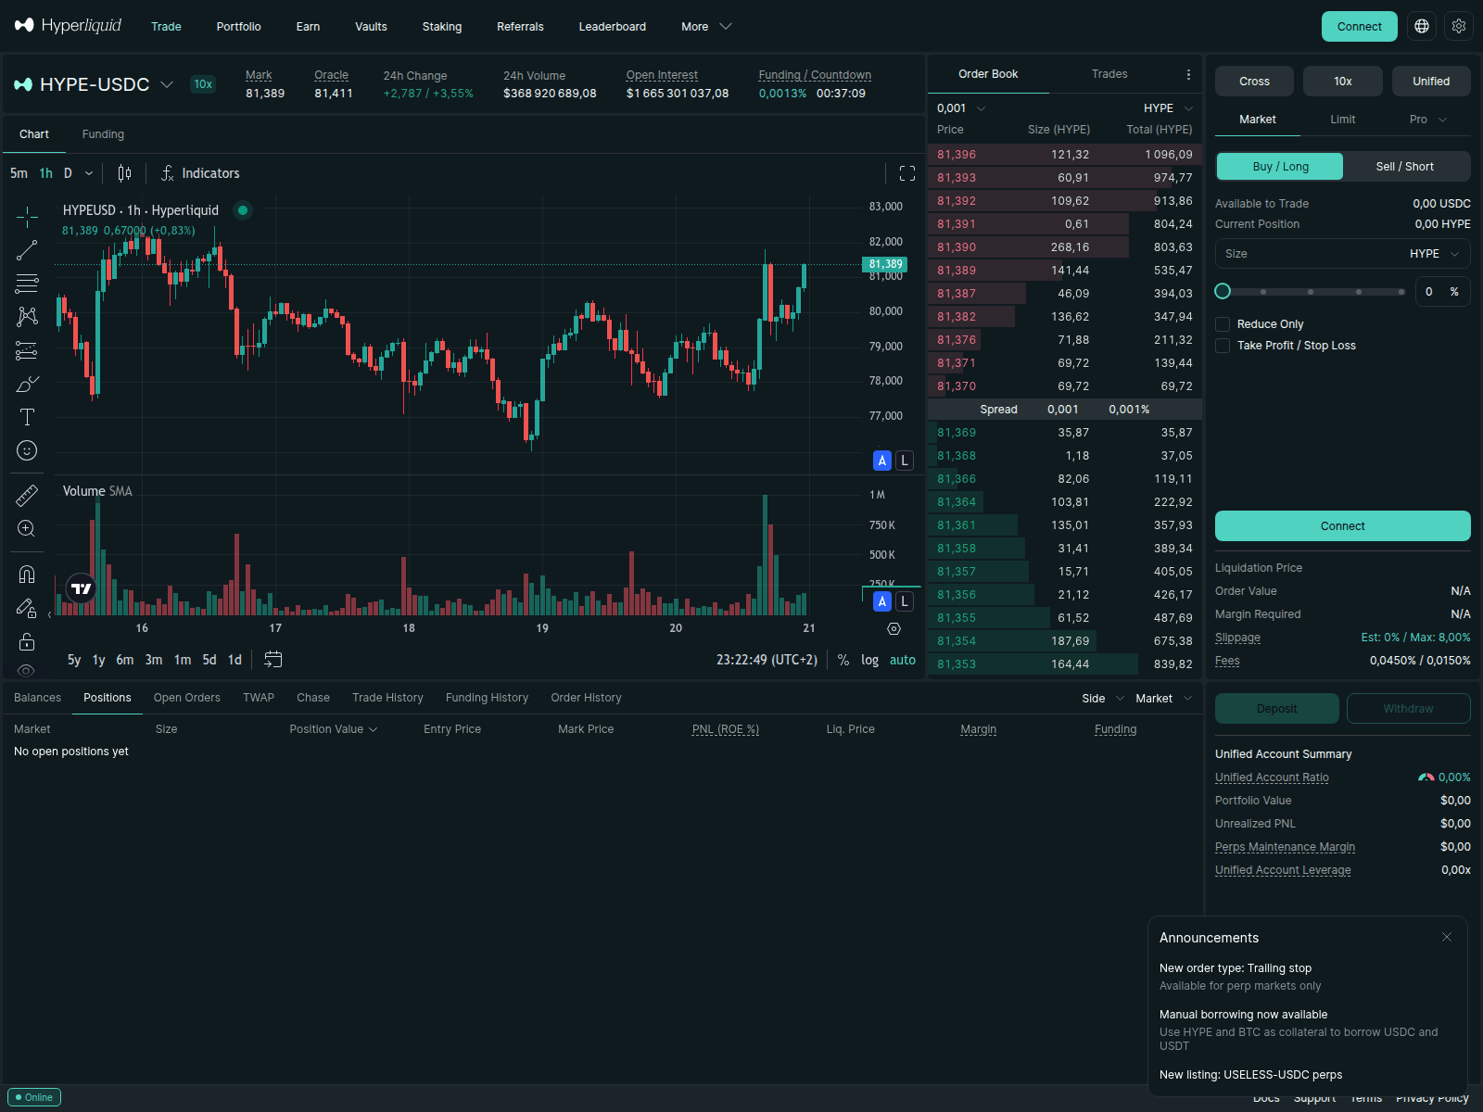Open the HYPE-USDC market selector

point(94,84)
